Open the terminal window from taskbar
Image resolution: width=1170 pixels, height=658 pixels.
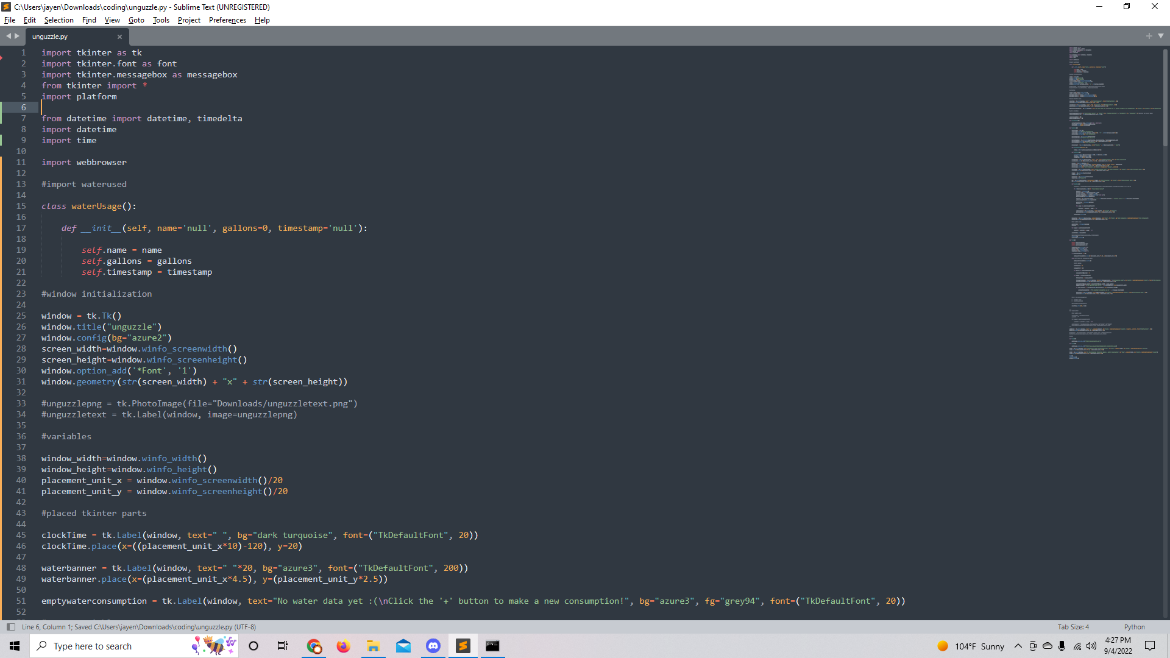pos(492,646)
